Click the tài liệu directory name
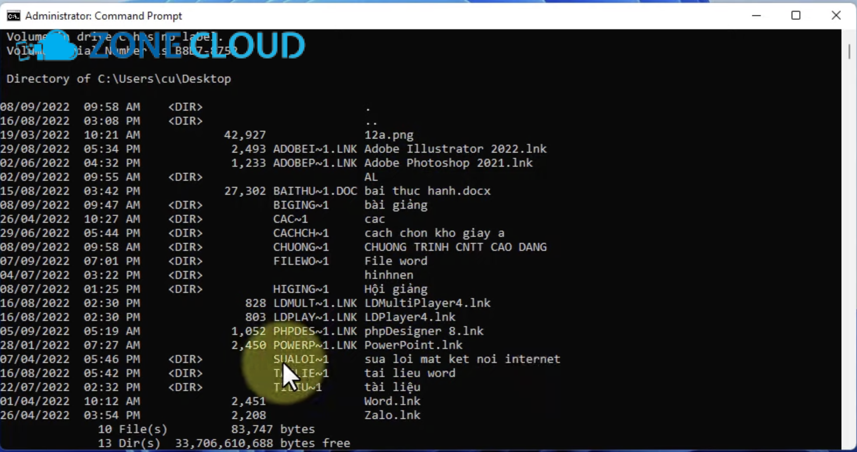The image size is (857, 452). tap(392, 387)
